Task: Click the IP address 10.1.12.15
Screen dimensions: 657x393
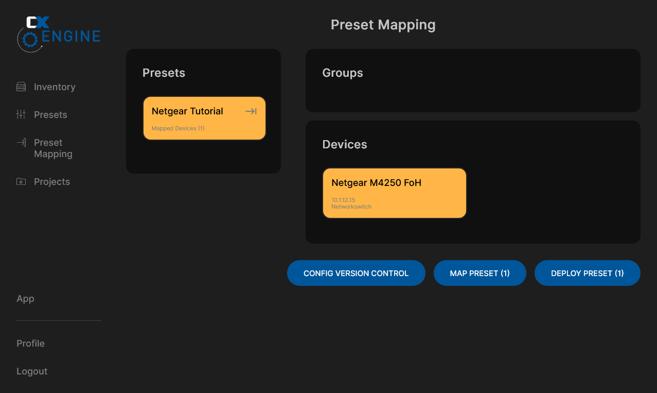Action: point(343,200)
